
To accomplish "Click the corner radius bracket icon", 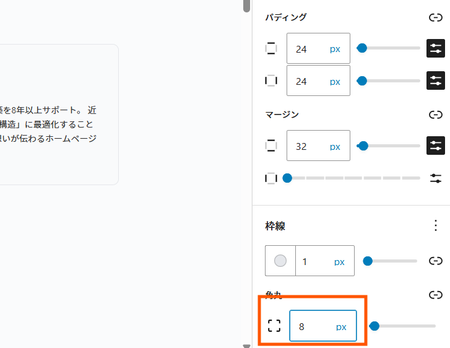I will (274, 326).
